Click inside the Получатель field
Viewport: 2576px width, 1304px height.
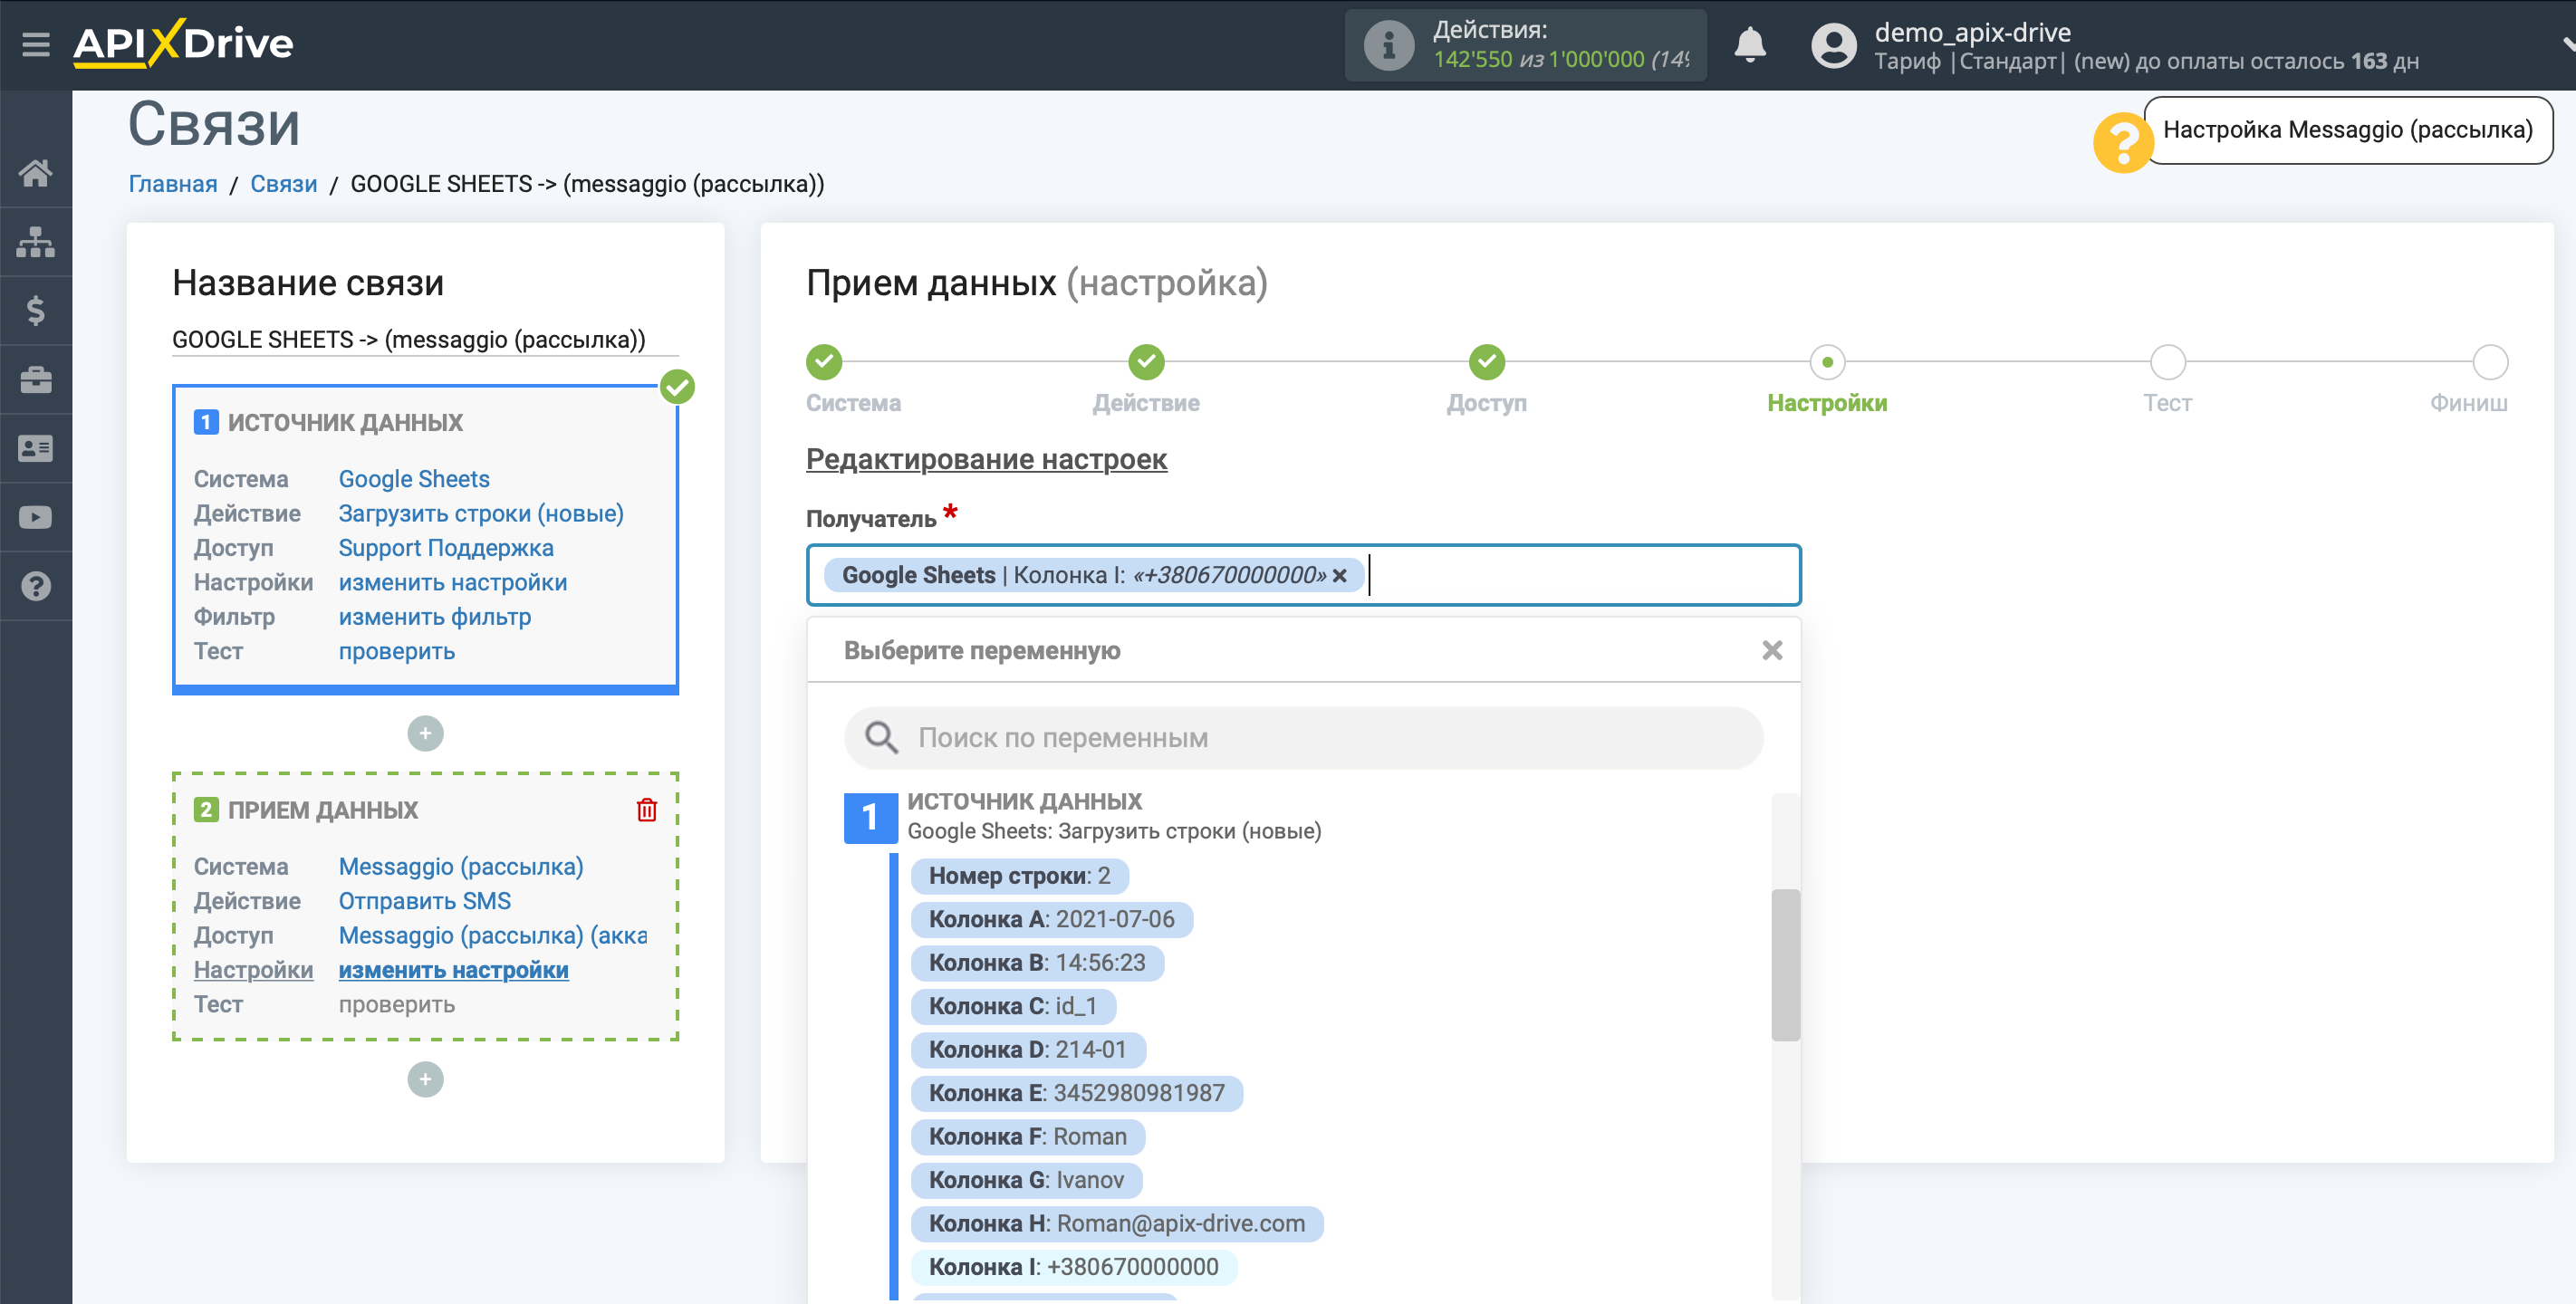(x=1304, y=575)
